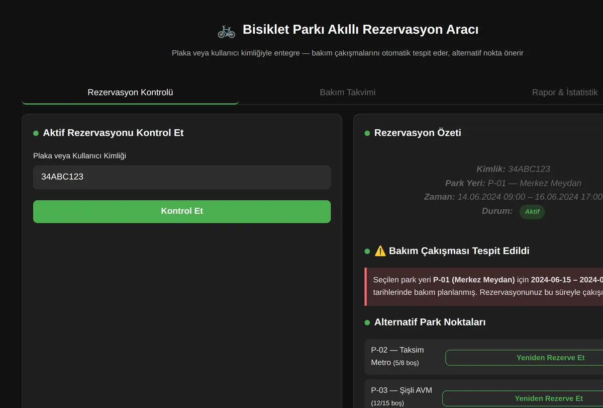Click the Aktif Rezervasyonu Kontrol Et heading
Screen dimensions: 603x408
click(113, 133)
